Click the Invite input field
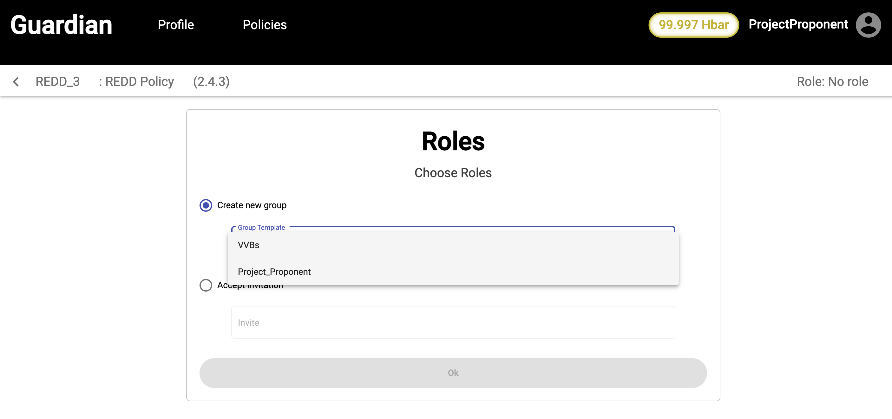The image size is (892, 419). coord(453,322)
